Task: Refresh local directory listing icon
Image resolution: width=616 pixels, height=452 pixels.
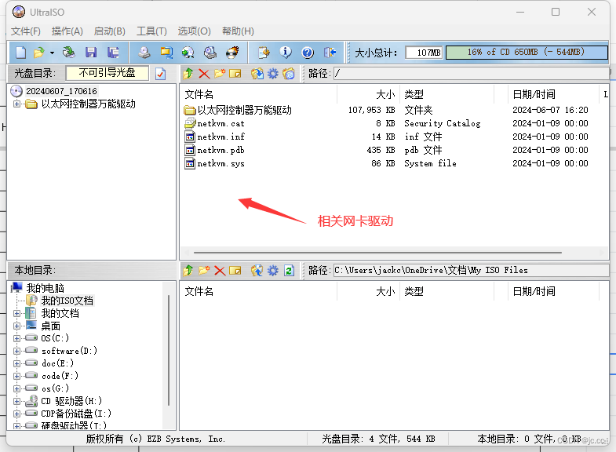Action: 289,270
